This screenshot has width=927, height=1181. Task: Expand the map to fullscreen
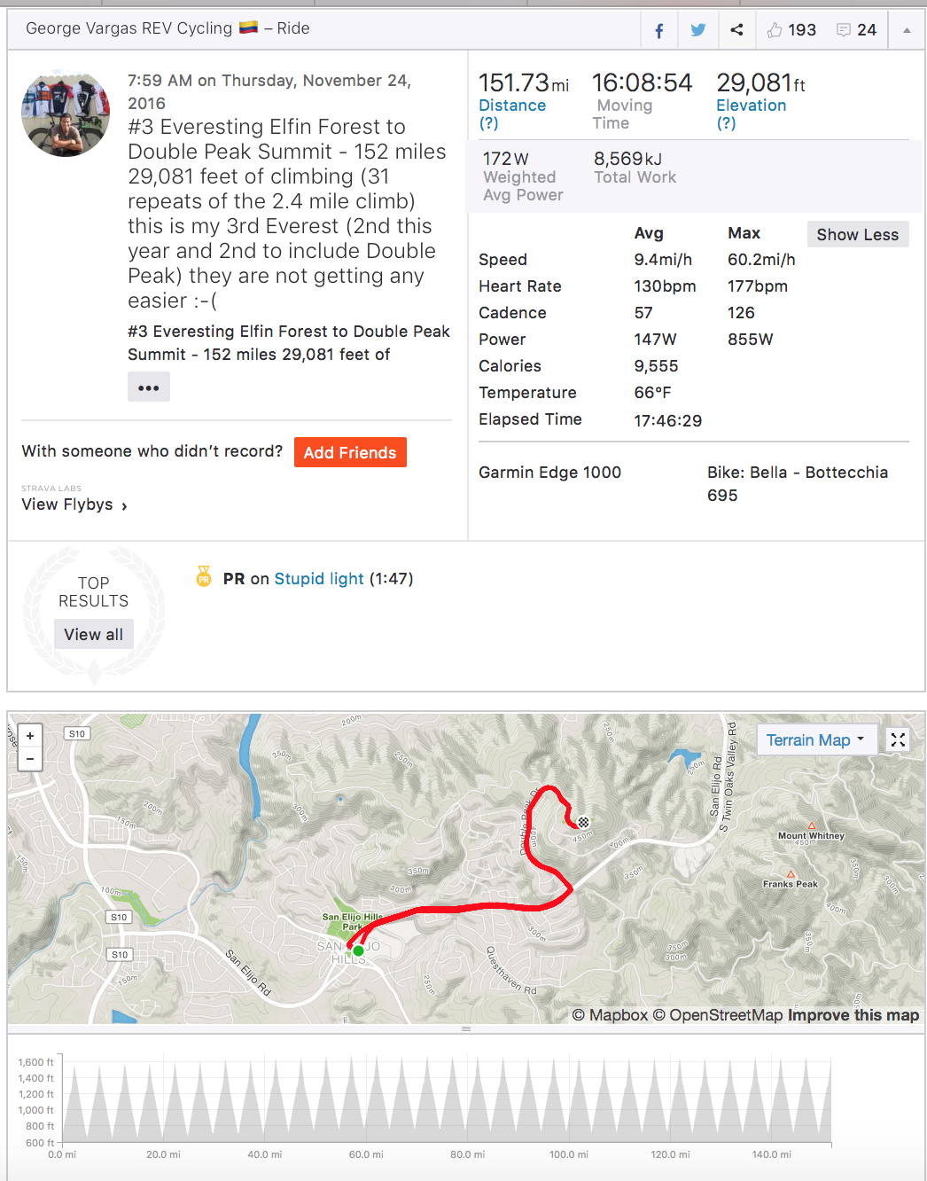[x=898, y=739]
